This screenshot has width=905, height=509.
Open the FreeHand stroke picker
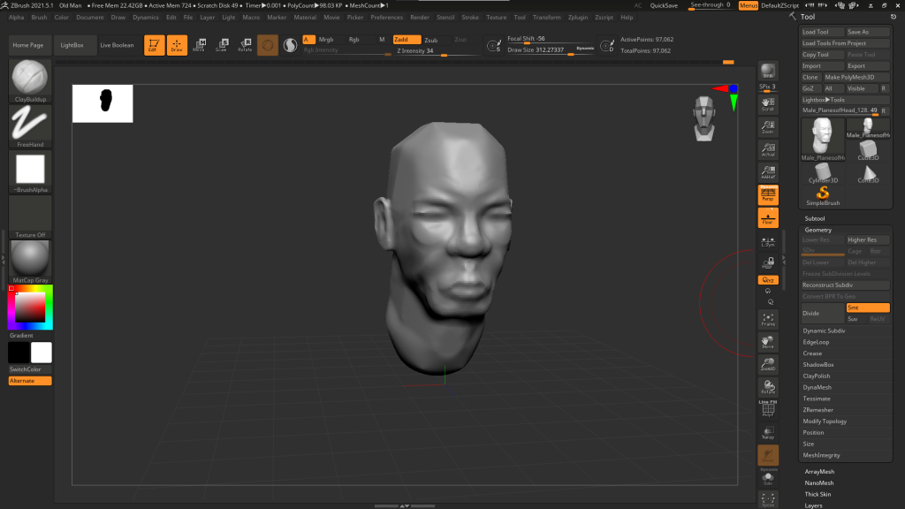[x=30, y=124]
